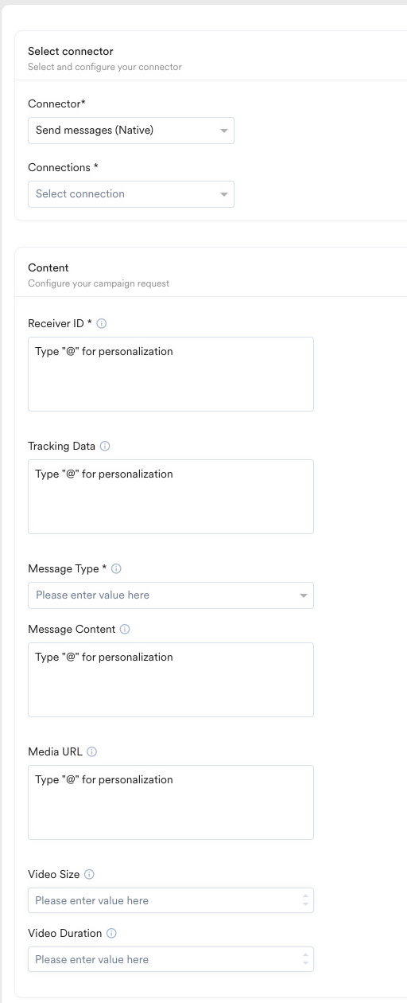
Task: Click the Video Duration info icon
Action: pyautogui.click(x=111, y=934)
